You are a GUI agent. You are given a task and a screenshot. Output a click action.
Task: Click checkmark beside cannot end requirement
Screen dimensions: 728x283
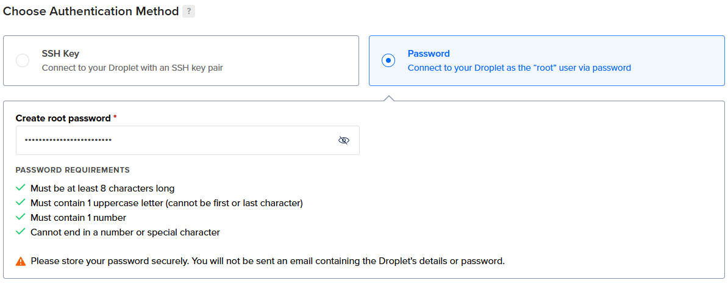point(20,231)
